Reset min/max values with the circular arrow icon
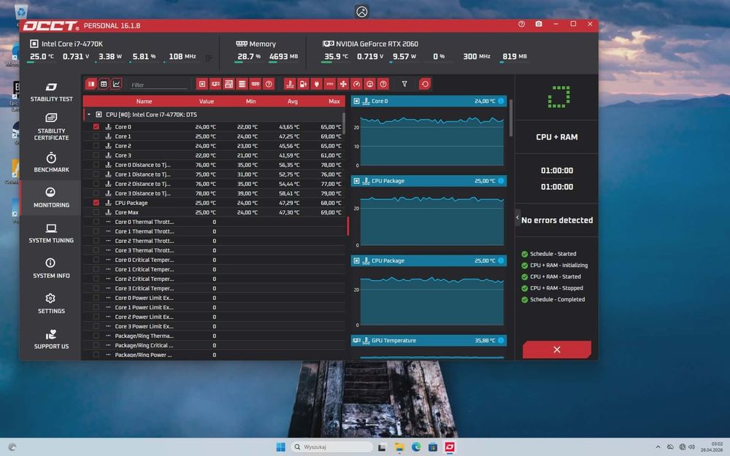 (x=425, y=84)
